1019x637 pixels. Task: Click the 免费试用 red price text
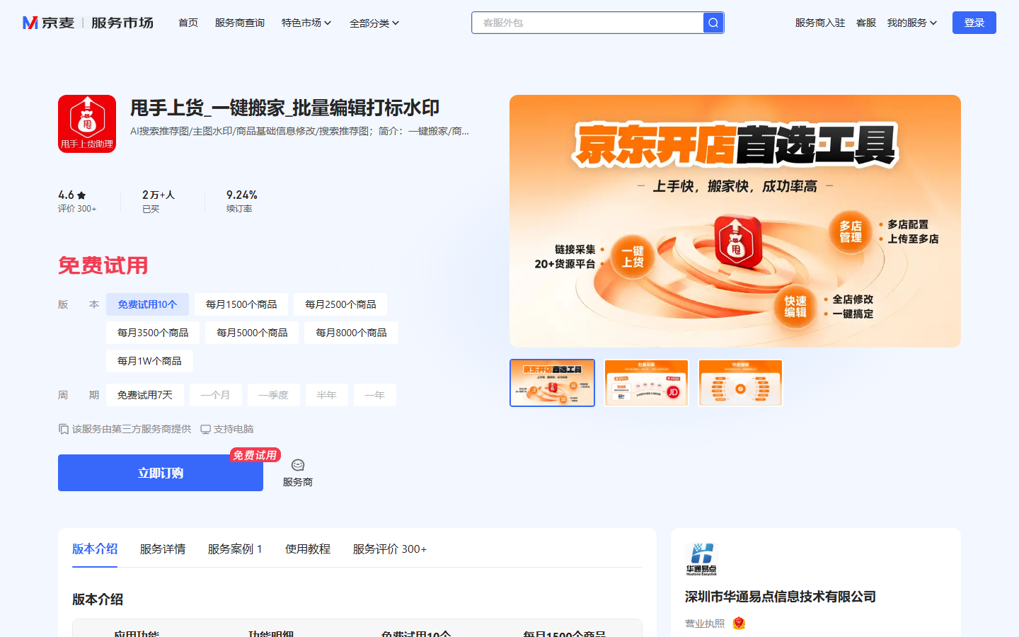(x=103, y=265)
